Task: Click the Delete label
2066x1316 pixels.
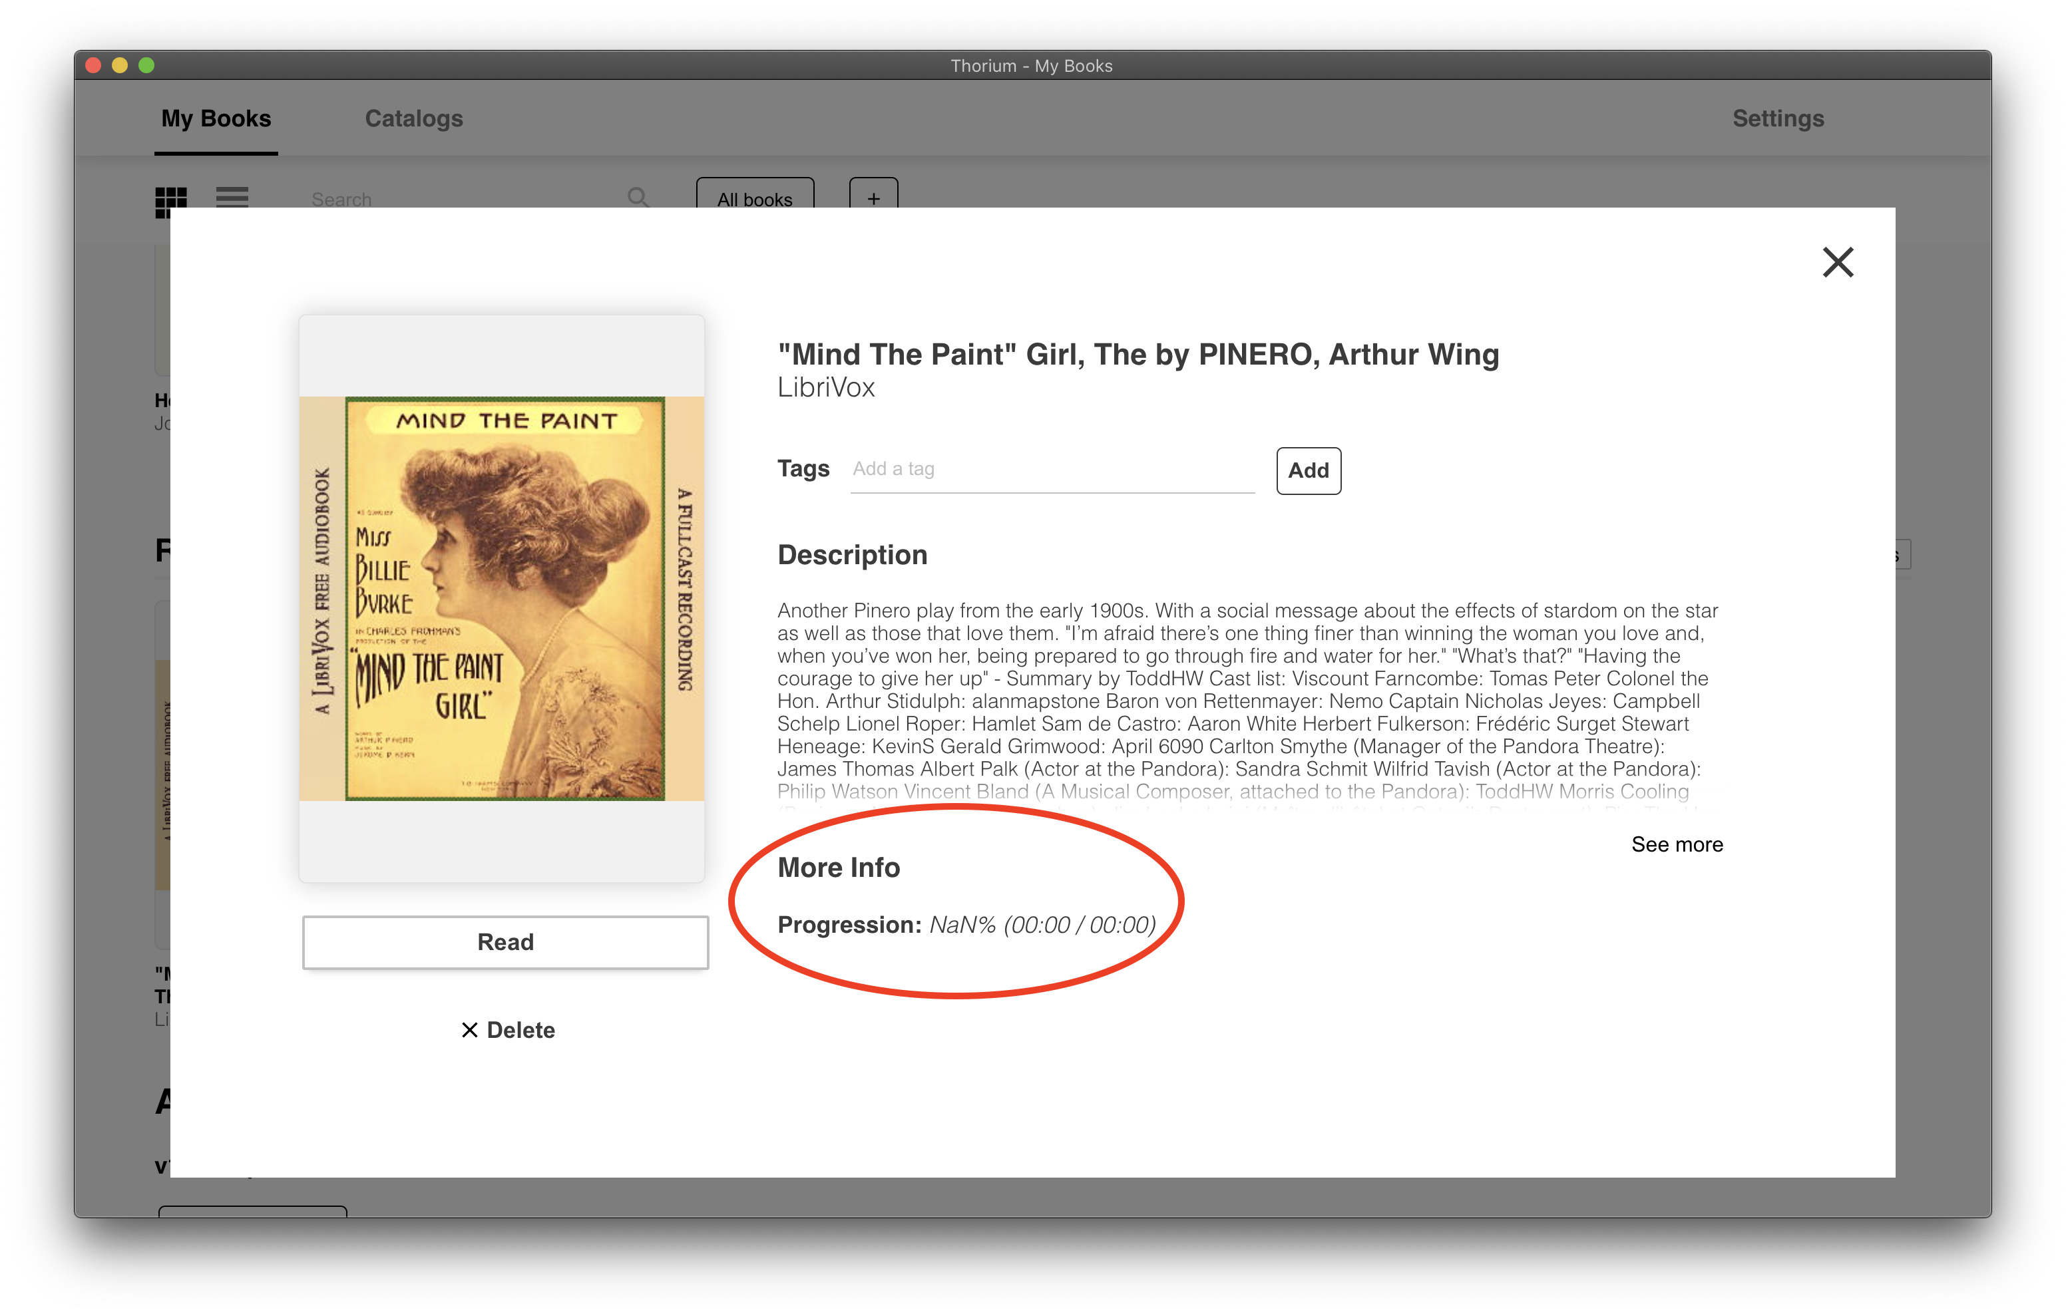Action: click(520, 1029)
